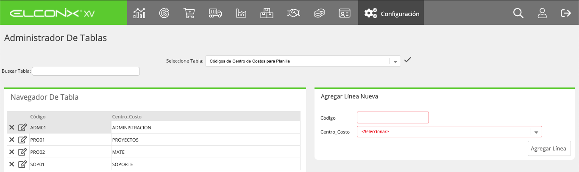The width and height of the screenshot is (579, 172).
Task: Open the target goals module icon
Action: pyautogui.click(x=164, y=13)
